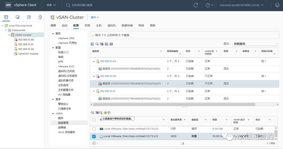Click the green turn on LED icon
The width and height of the screenshot is (283, 149).
click(105, 112)
